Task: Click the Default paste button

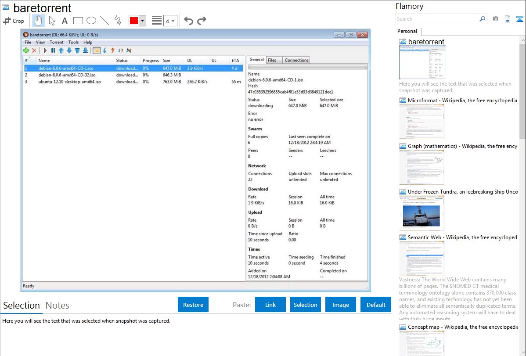Action: coord(376,305)
